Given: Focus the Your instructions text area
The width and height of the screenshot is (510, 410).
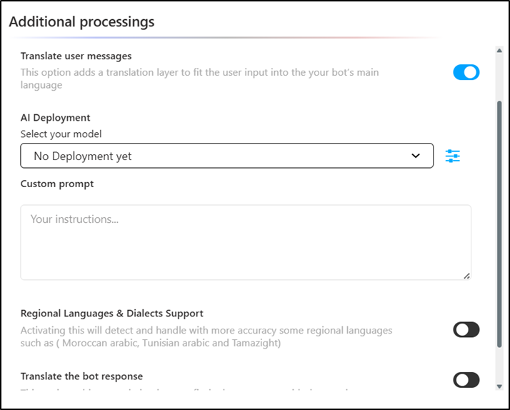Looking at the screenshot, I should (246, 242).
